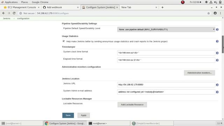The width and height of the screenshot is (224, 126).
Task: Focus the System clock time format field
Action: [x=166, y=53]
